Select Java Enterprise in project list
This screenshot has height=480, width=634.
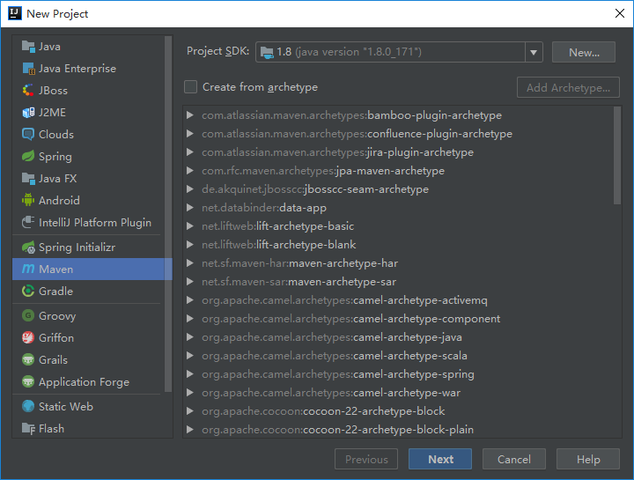[77, 69]
